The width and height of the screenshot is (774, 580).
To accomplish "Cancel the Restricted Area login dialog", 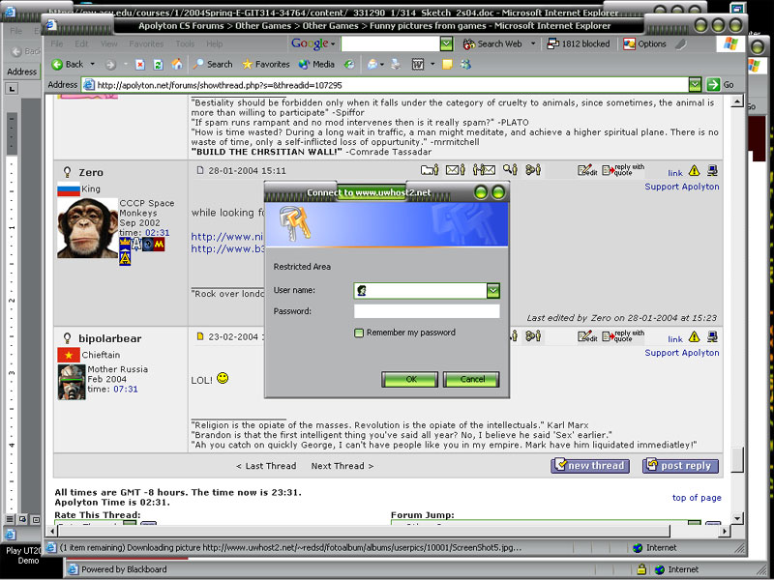I will pyautogui.click(x=471, y=379).
